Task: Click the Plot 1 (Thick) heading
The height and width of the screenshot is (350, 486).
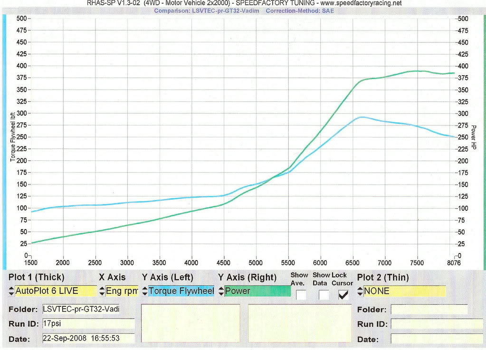Action: [37, 277]
